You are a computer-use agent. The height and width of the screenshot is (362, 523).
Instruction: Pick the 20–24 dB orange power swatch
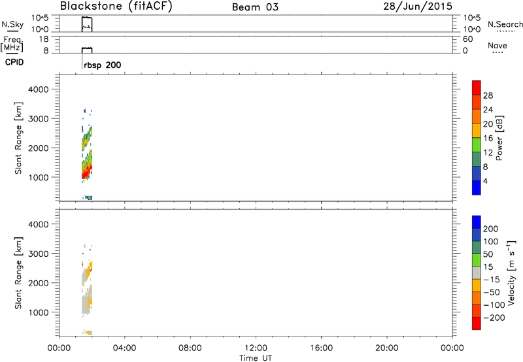[x=477, y=116]
